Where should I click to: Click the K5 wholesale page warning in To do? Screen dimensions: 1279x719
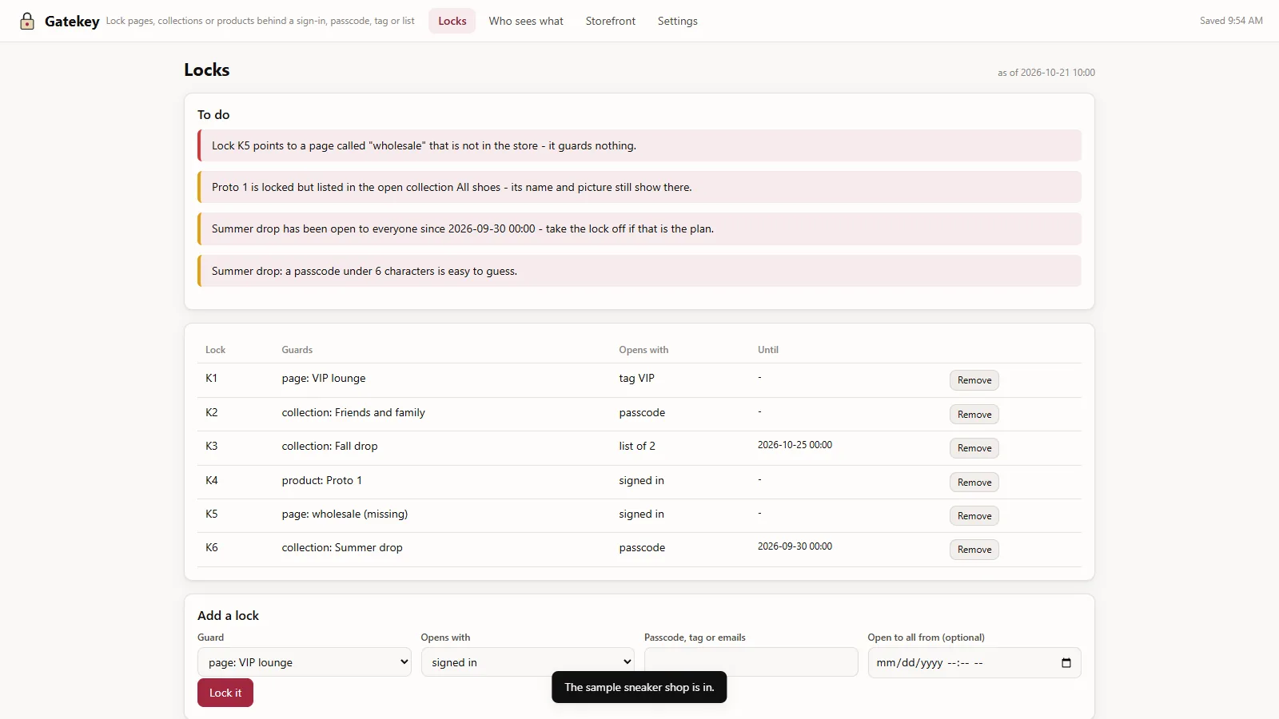[x=639, y=145]
